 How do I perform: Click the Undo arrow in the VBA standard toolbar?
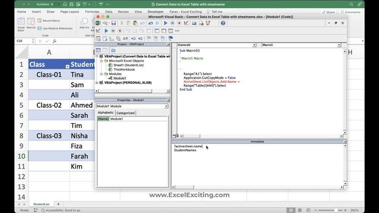(150, 23)
